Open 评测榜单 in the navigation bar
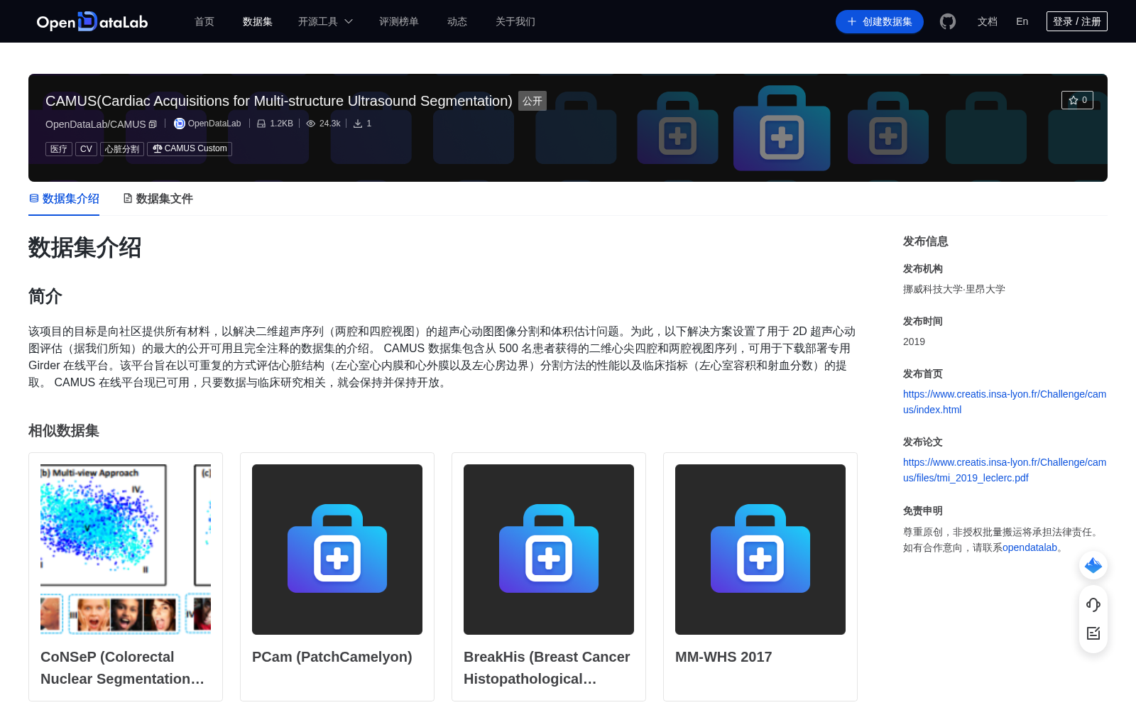Image resolution: width=1136 pixels, height=710 pixels. pos(399,21)
